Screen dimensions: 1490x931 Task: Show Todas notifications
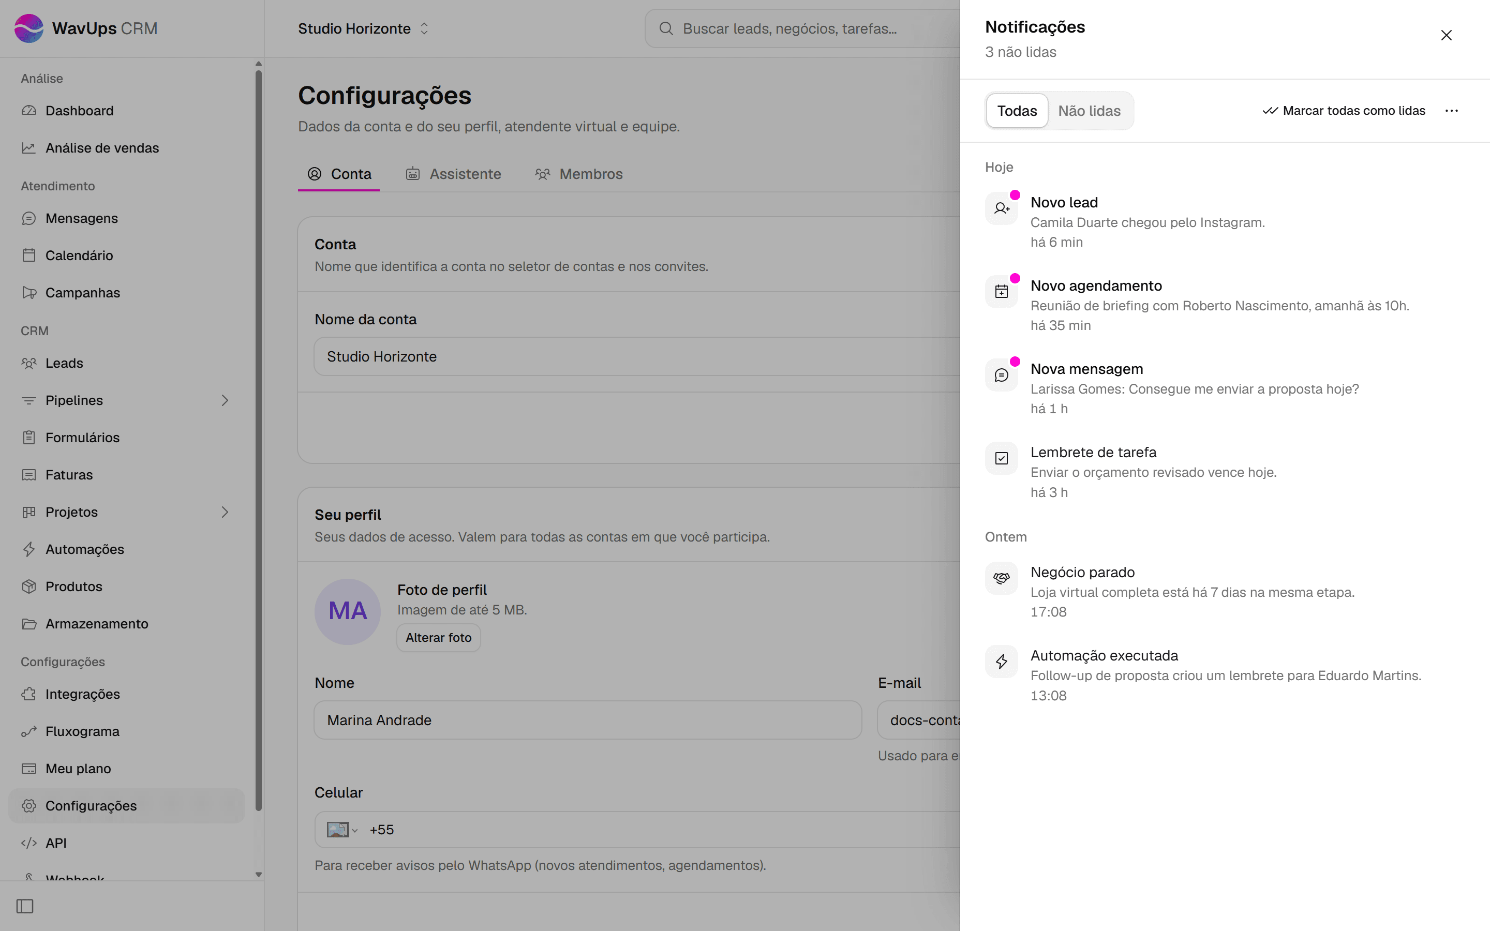point(1017,111)
